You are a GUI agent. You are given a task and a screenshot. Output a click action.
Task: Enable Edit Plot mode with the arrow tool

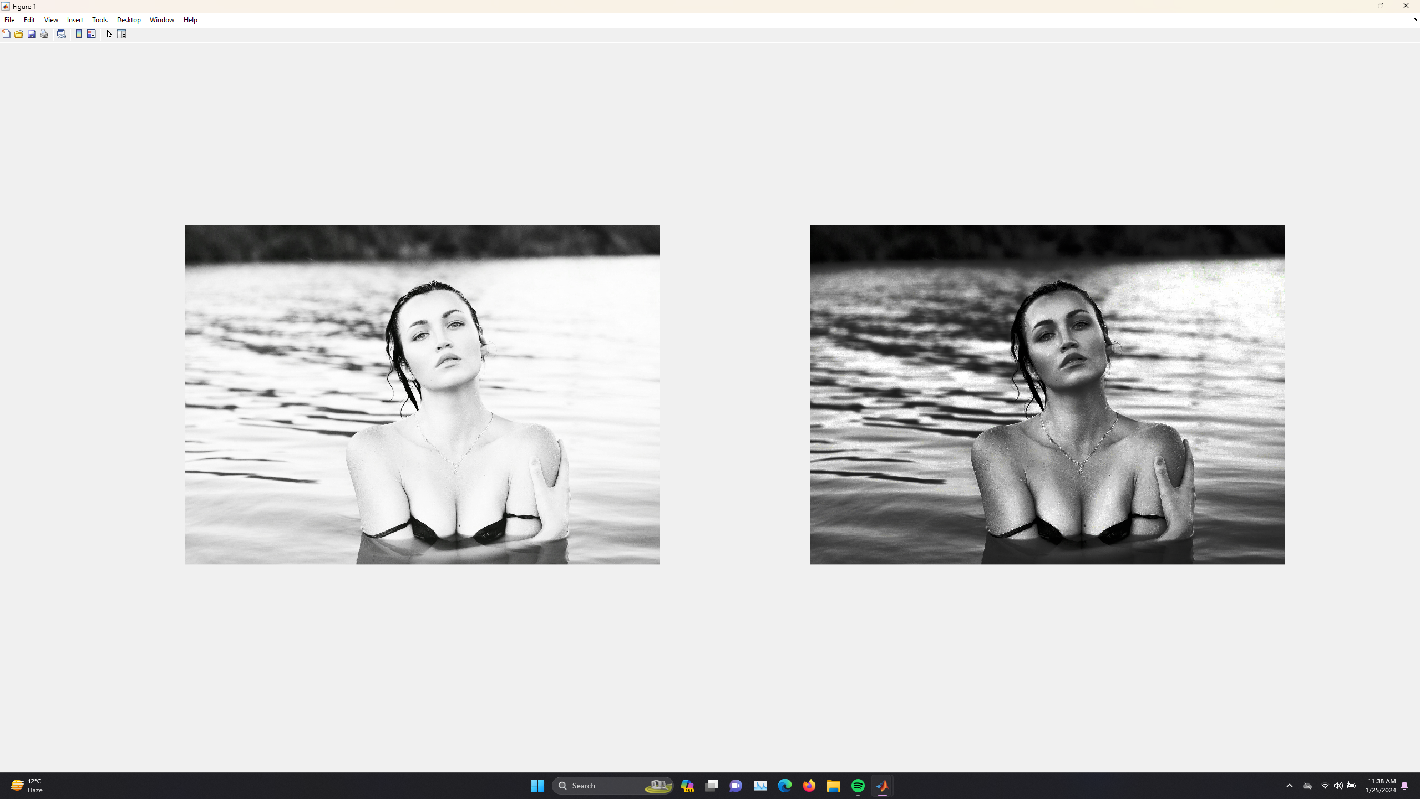pyautogui.click(x=109, y=34)
